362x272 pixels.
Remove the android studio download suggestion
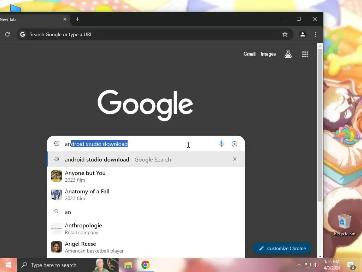click(x=235, y=159)
